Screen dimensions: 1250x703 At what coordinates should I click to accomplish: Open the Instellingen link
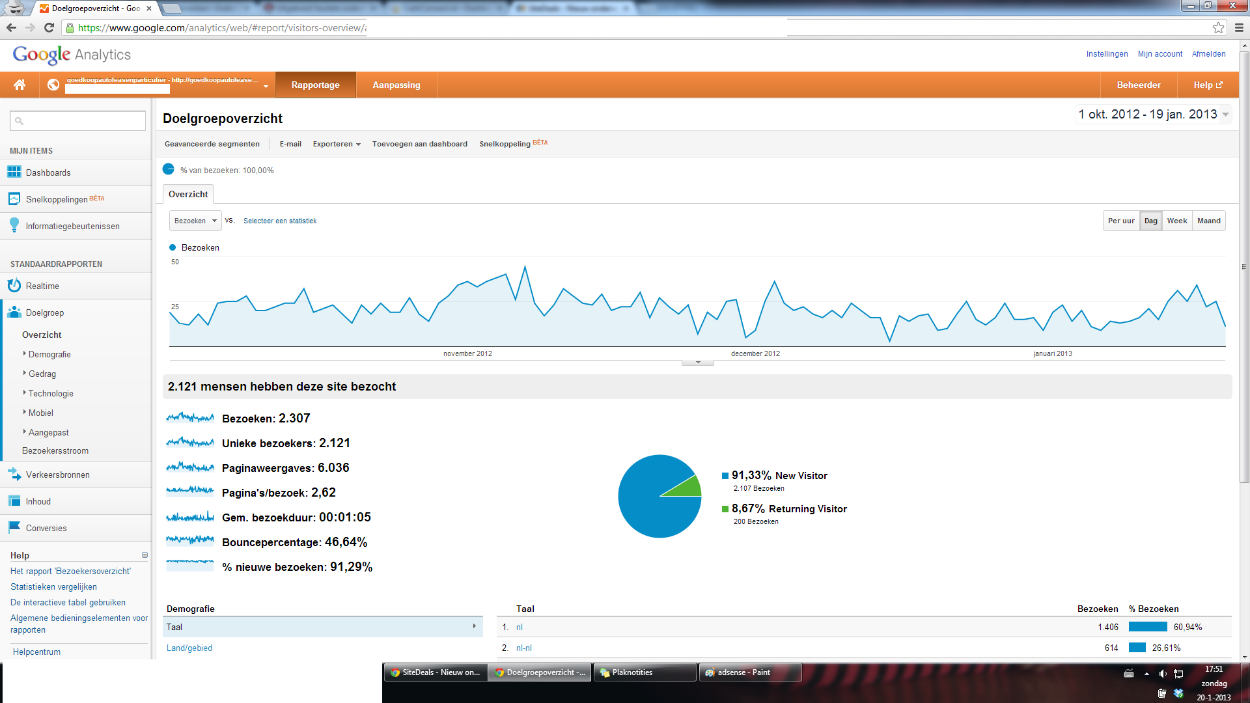point(1107,54)
